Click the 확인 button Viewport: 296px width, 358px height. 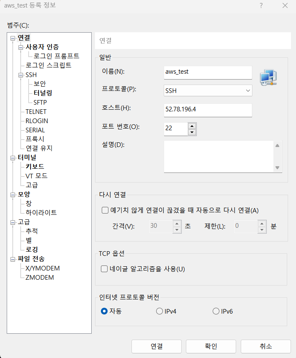pyautogui.click(x=211, y=346)
